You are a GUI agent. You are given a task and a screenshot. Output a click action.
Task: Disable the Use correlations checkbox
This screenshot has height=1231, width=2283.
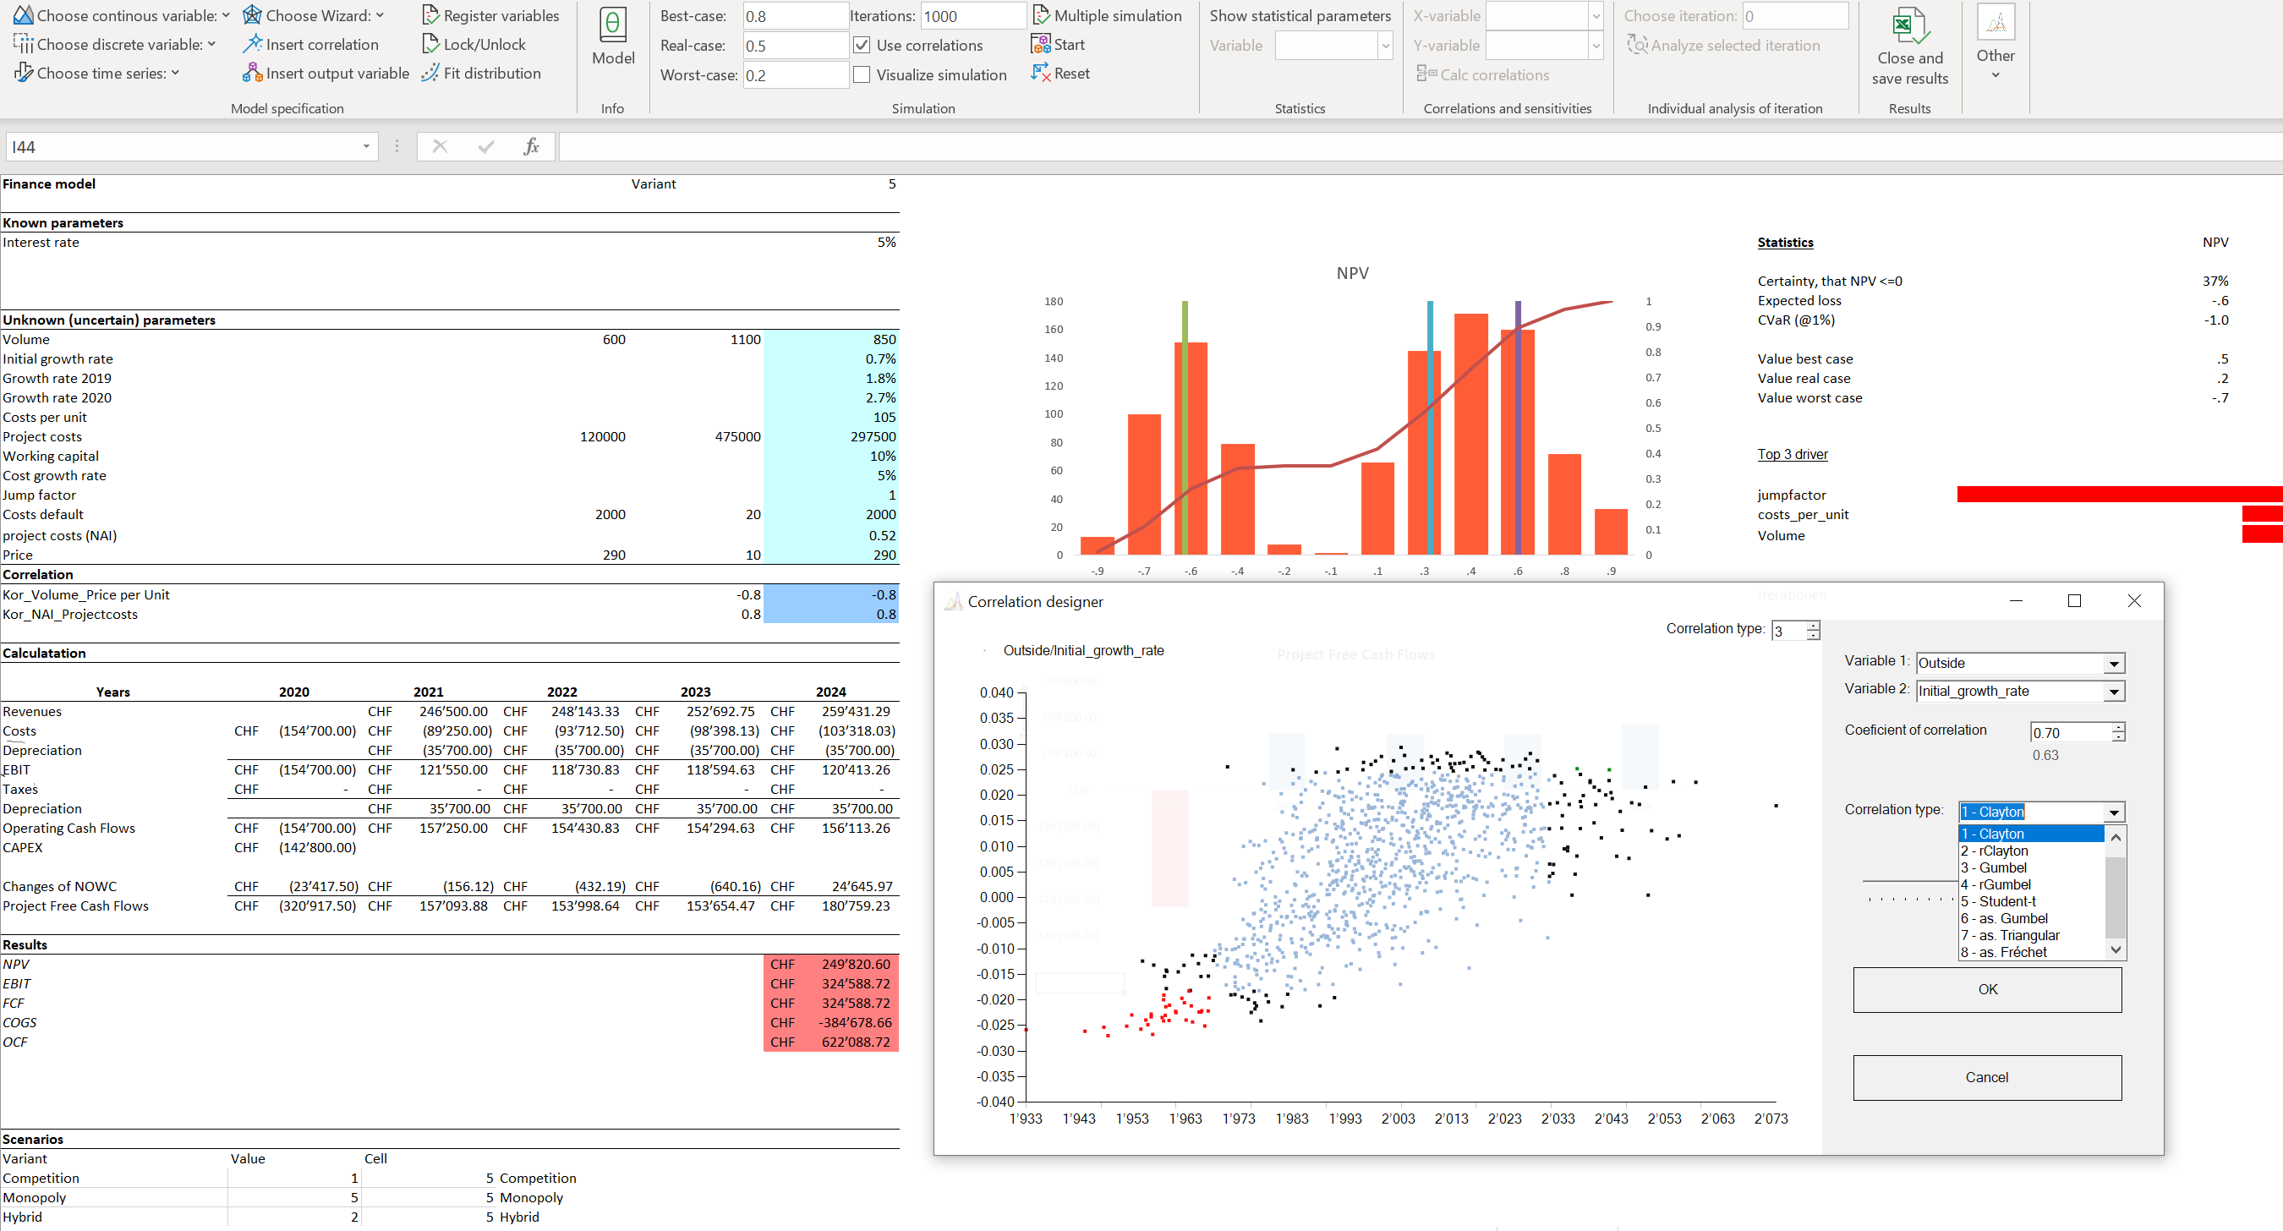coord(862,45)
